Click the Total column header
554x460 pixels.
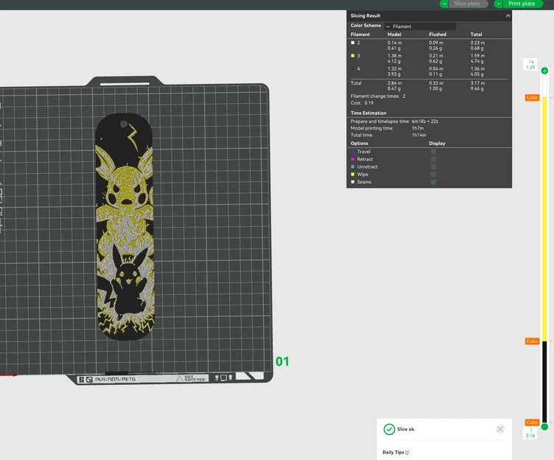476,35
